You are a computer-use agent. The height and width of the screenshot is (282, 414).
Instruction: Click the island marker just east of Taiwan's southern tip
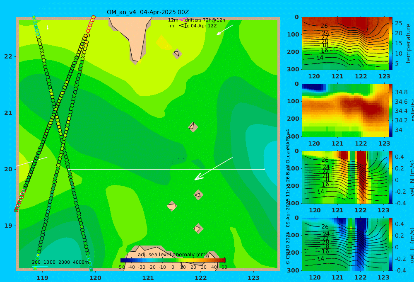(x=177, y=53)
